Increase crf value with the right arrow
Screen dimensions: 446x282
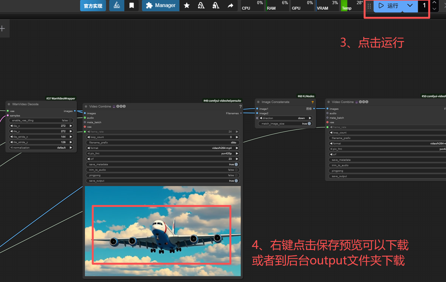(236, 159)
